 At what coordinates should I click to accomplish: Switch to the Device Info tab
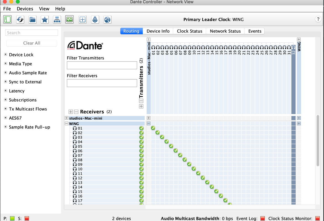click(158, 31)
